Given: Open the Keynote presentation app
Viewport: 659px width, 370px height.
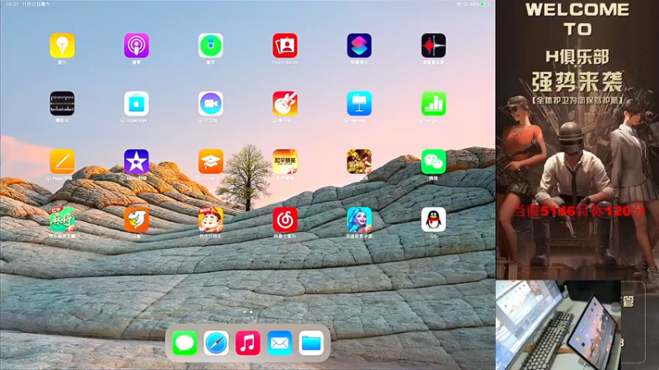Looking at the screenshot, I should [x=359, y=104].
